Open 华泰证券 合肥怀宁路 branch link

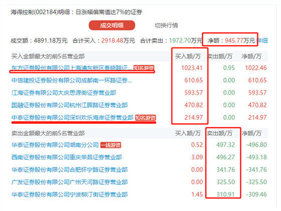70,170
